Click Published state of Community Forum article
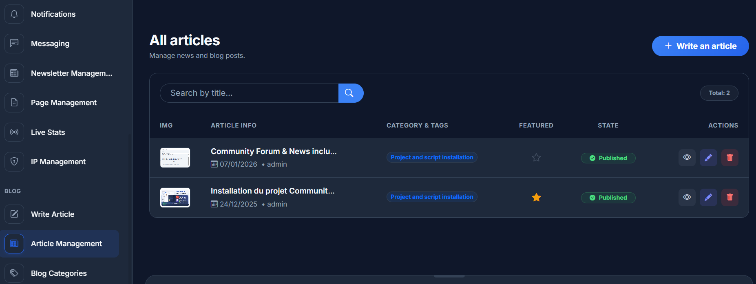756x284 pixels. [x=608, y=158]
